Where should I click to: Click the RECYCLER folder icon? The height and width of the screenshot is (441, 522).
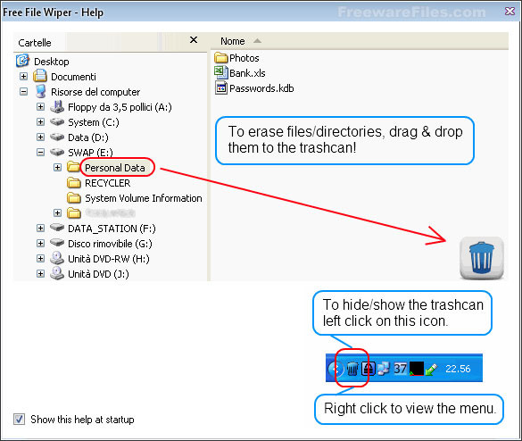tap(73, 182)
